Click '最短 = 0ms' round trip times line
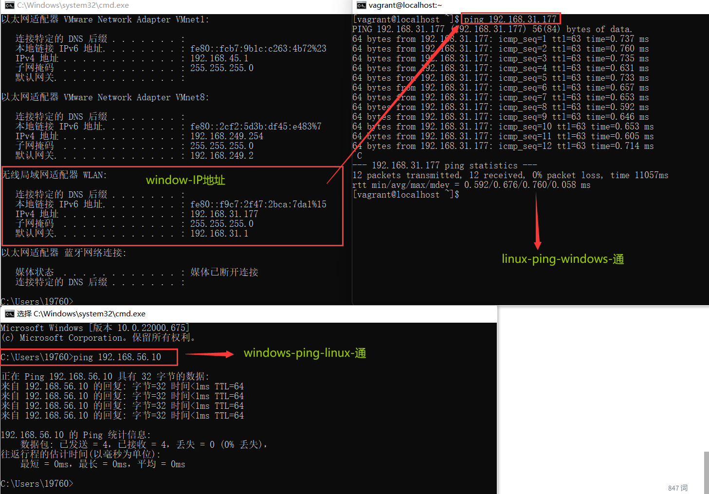 point(103,464)
